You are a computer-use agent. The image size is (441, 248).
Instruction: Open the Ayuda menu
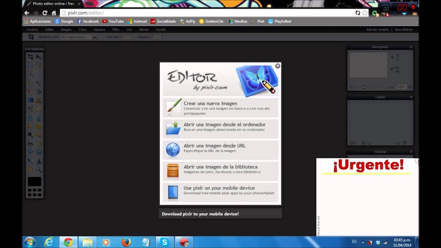click(x=161, y=30)
